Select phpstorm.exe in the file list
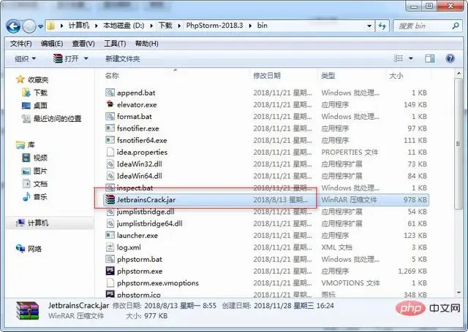Image resolution: width=468 pixels, height=332 pixels. click(140, 271)
